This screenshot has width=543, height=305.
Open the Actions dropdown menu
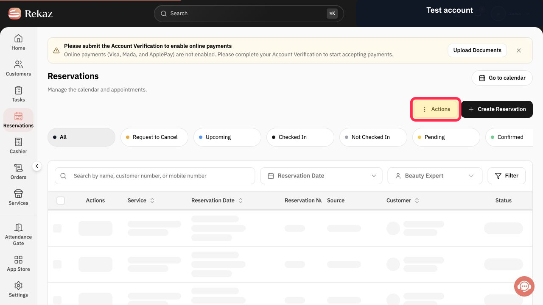436,109
